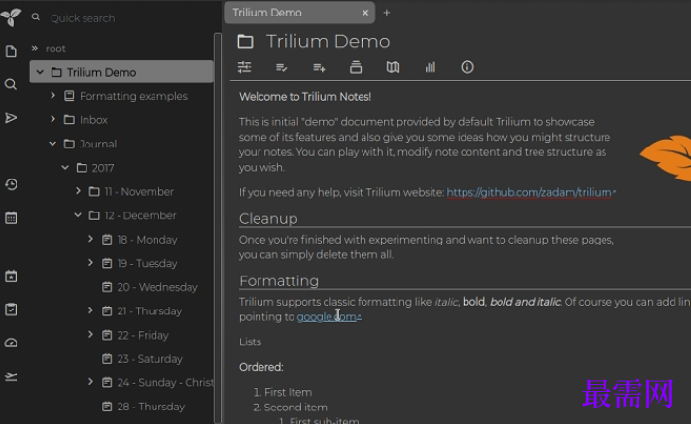Click the Ordered: label text
691x424 pixels.
(x=260, y=367)
